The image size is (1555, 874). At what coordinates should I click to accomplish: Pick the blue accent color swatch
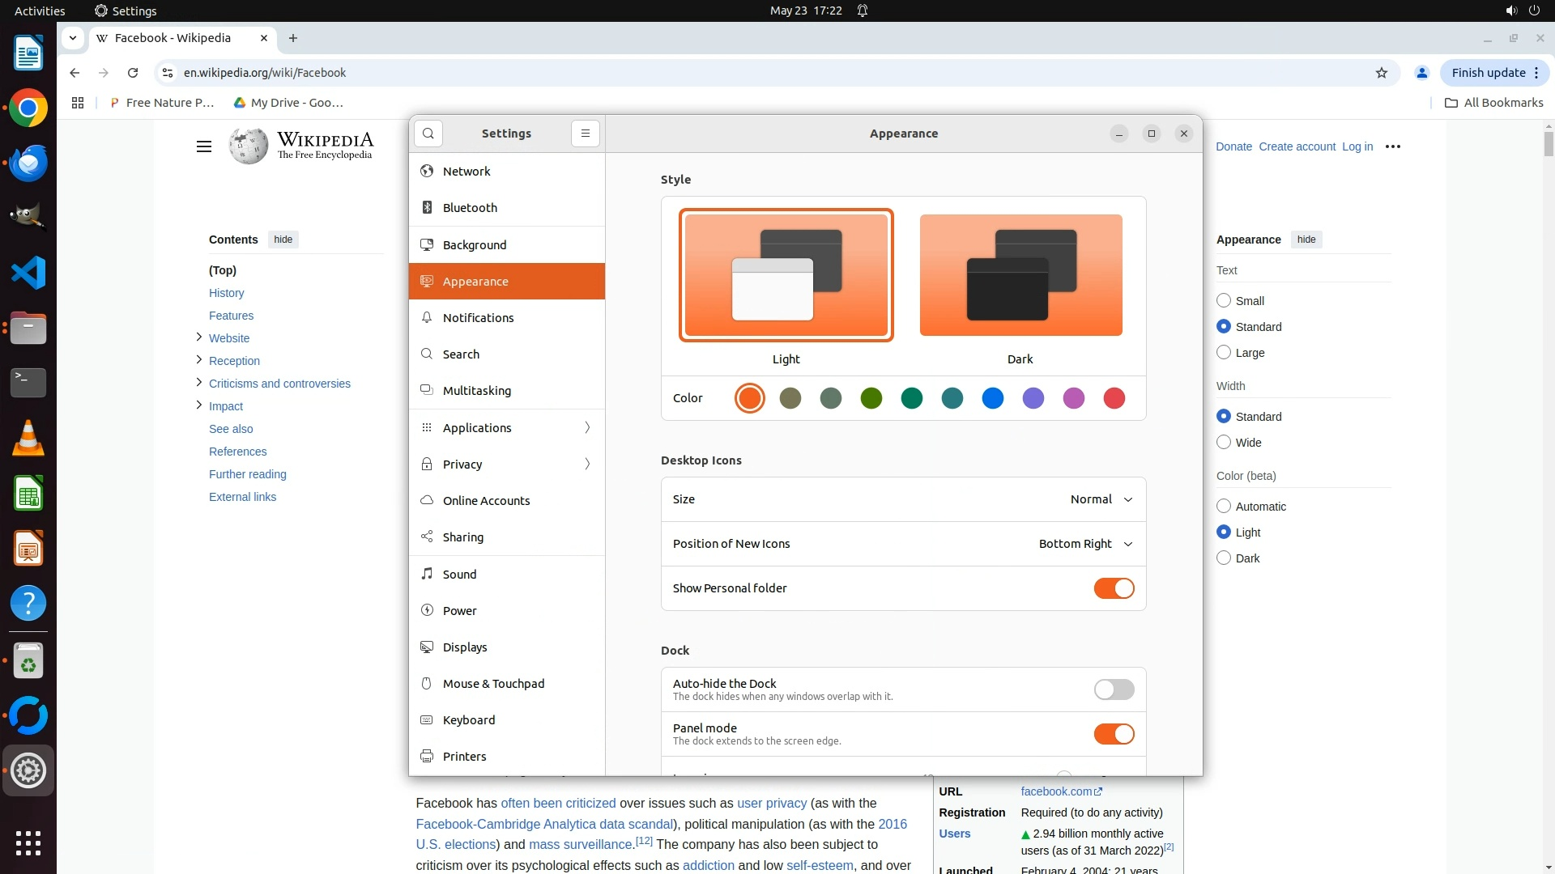(x=993, y=398)
